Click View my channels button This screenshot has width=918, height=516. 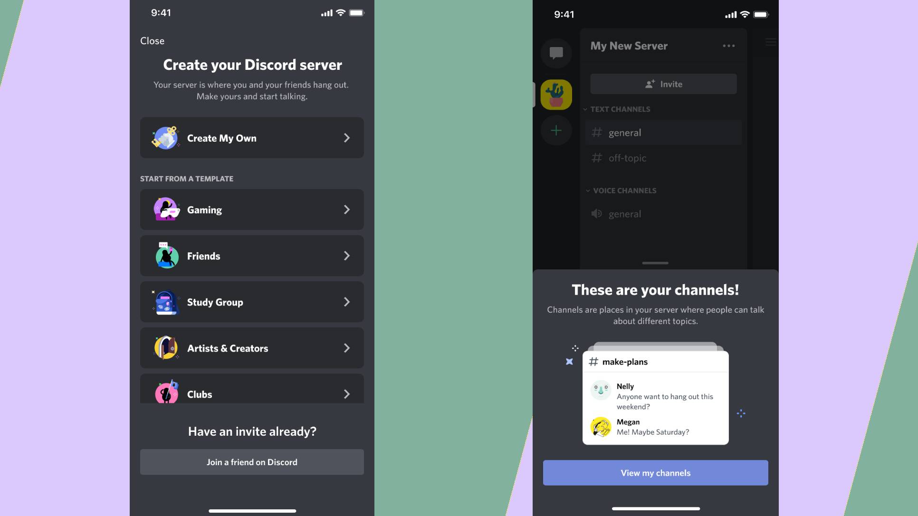click(x=655, y=472)
